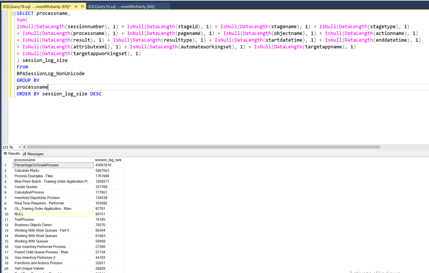Image resolution: width=429 pixels, height=273 pixels.
Task: Open the Results tab
Action: 12,154
